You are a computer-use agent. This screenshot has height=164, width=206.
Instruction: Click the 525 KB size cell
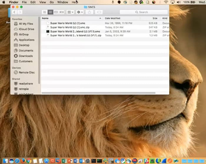coord(153,23)
